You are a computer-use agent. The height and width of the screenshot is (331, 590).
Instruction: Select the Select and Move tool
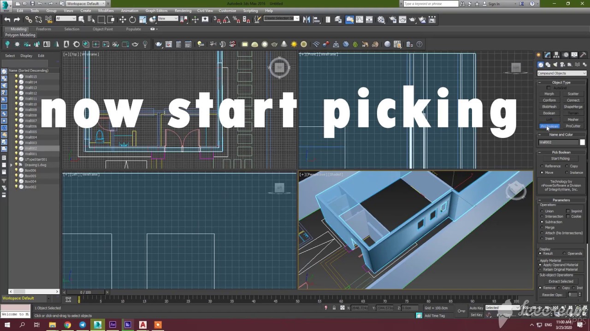[123, 19]
